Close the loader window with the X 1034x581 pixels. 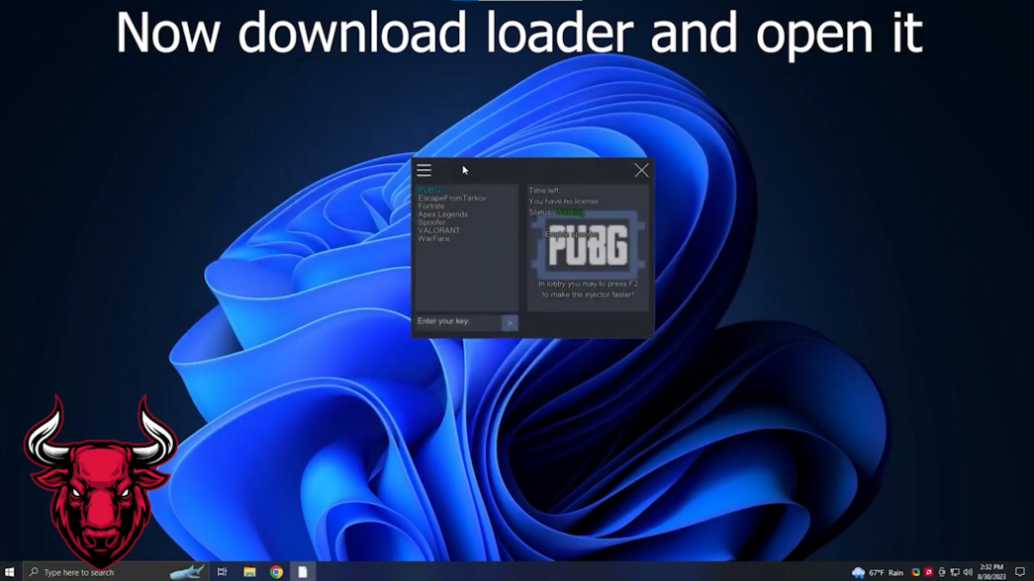click(x=641, y=171)
